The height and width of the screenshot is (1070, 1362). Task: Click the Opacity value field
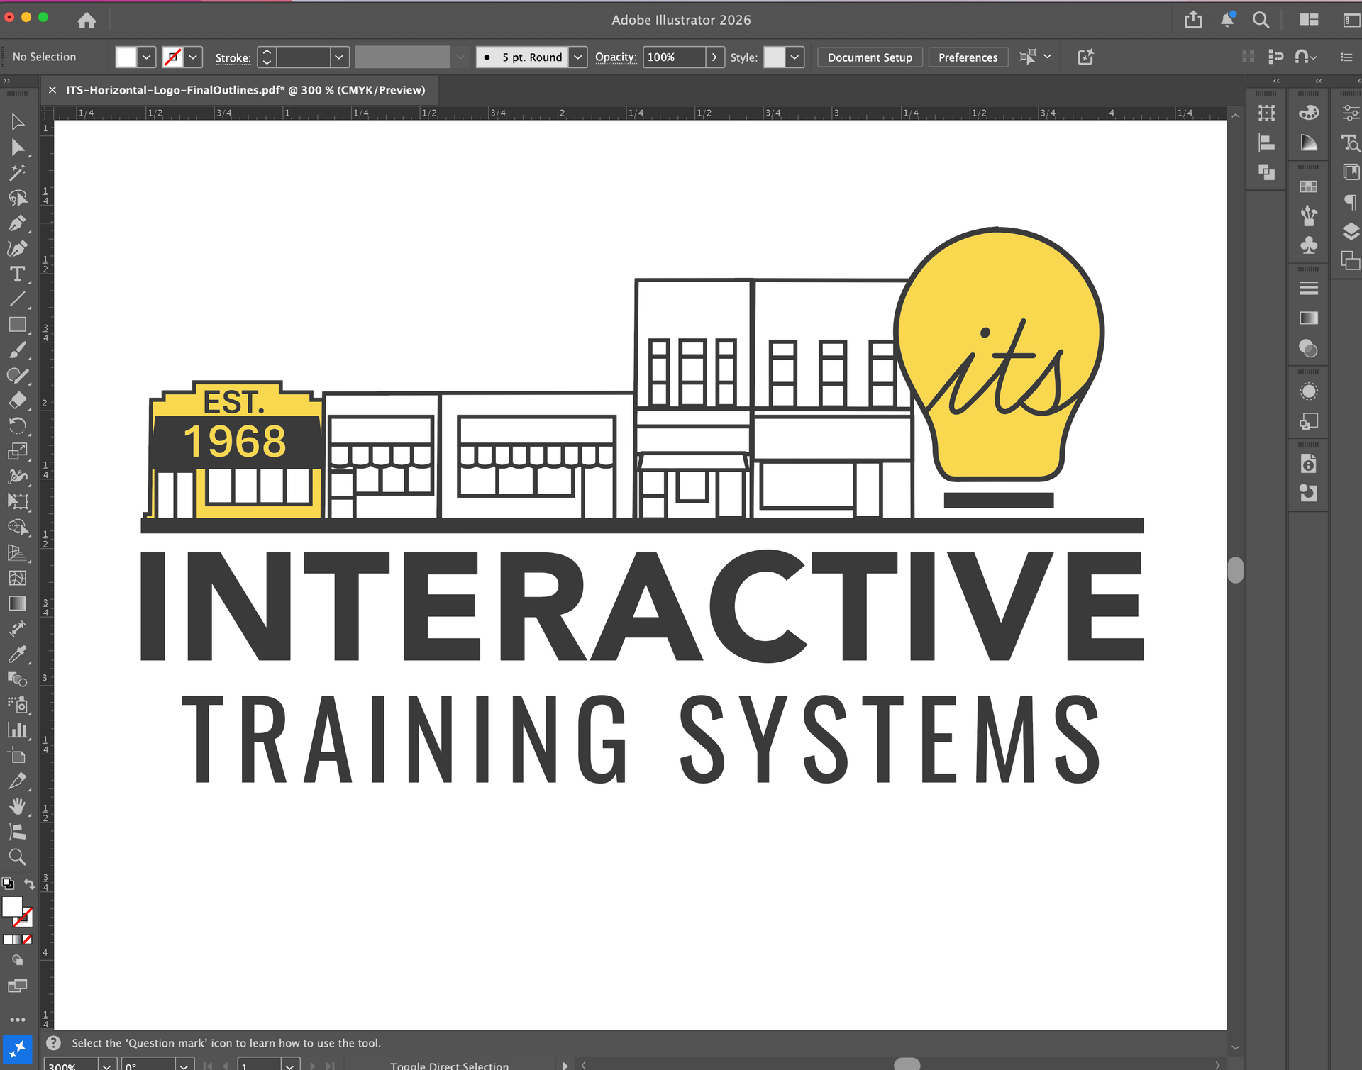675,57
